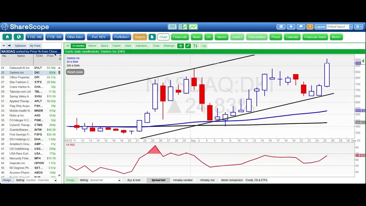Open the FTSE 350 list
Viewport: 366px width, 206px height.
pos(54,37)
